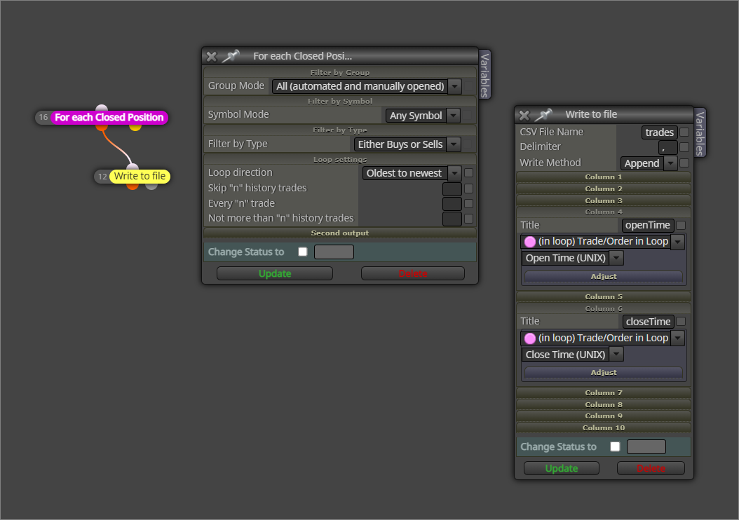This screenshot has height=520, width=739.
Task: Edit openTime title field
Action: pos(648,225)
